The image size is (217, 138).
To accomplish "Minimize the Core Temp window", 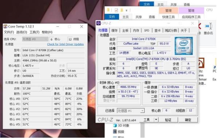I will pos(58,27).
